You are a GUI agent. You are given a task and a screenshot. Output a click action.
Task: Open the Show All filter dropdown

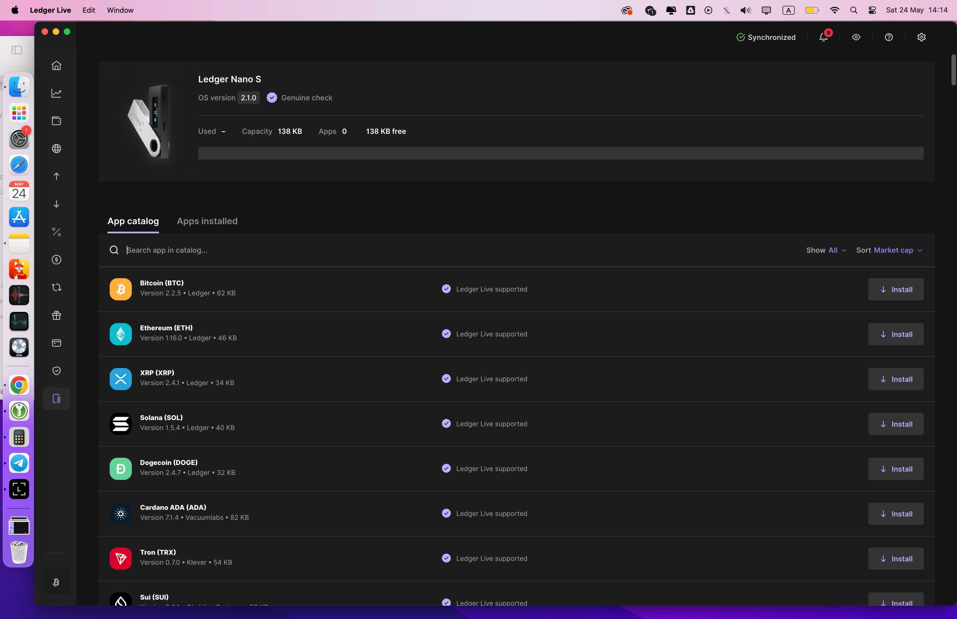coord(826,250)
